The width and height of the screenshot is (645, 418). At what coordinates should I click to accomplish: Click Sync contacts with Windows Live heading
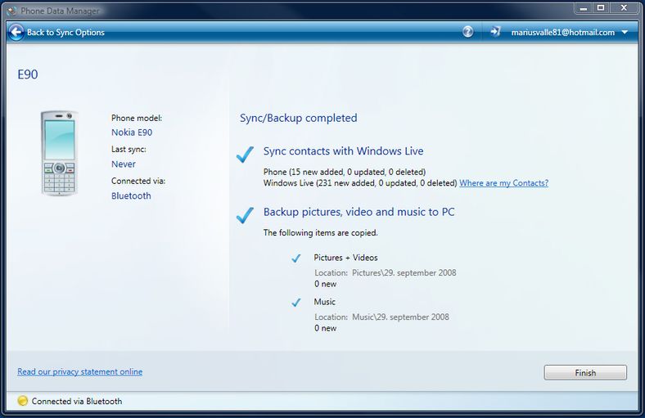click(344, 151)
